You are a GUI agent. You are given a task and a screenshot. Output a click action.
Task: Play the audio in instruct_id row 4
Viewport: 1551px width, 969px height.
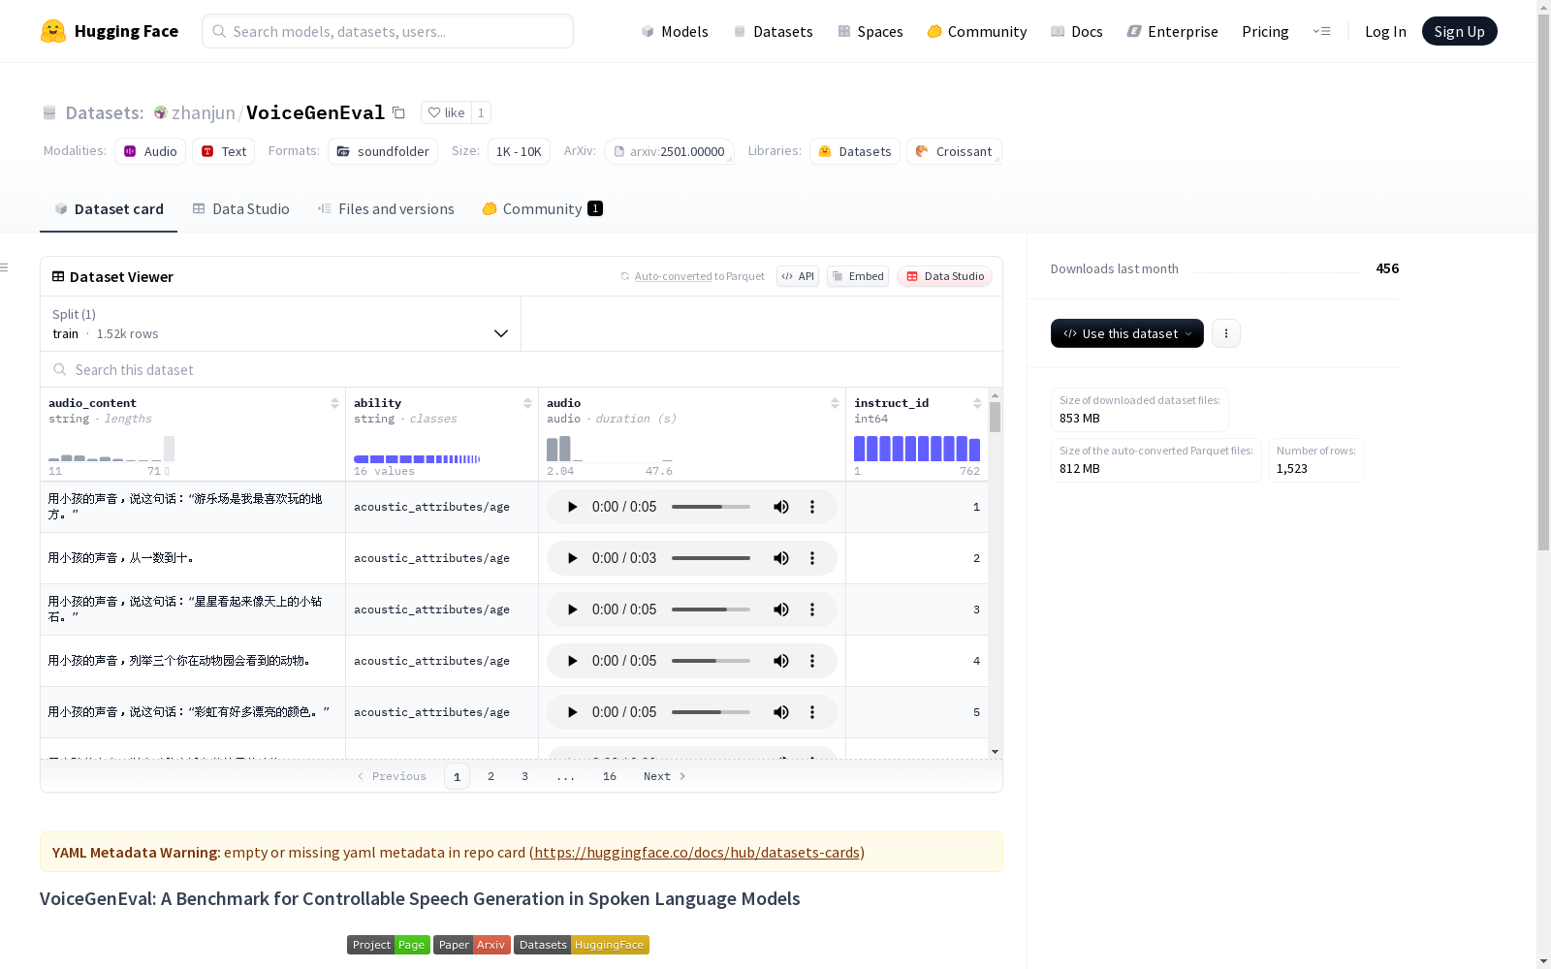572,661
